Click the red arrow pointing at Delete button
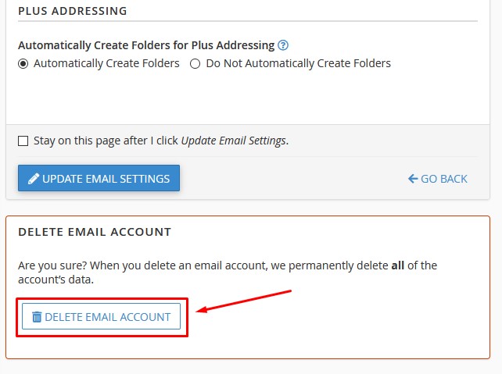Screen dimensions: 502x374 [242, 301]
